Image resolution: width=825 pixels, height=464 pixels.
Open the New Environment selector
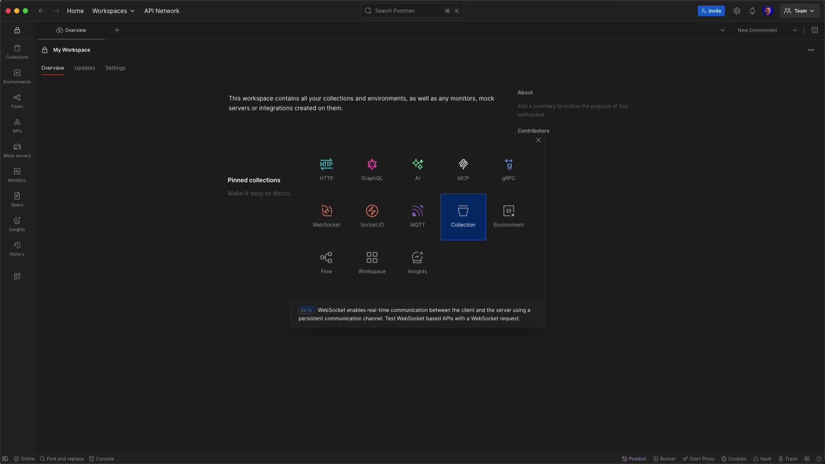(x=767, y=30)
